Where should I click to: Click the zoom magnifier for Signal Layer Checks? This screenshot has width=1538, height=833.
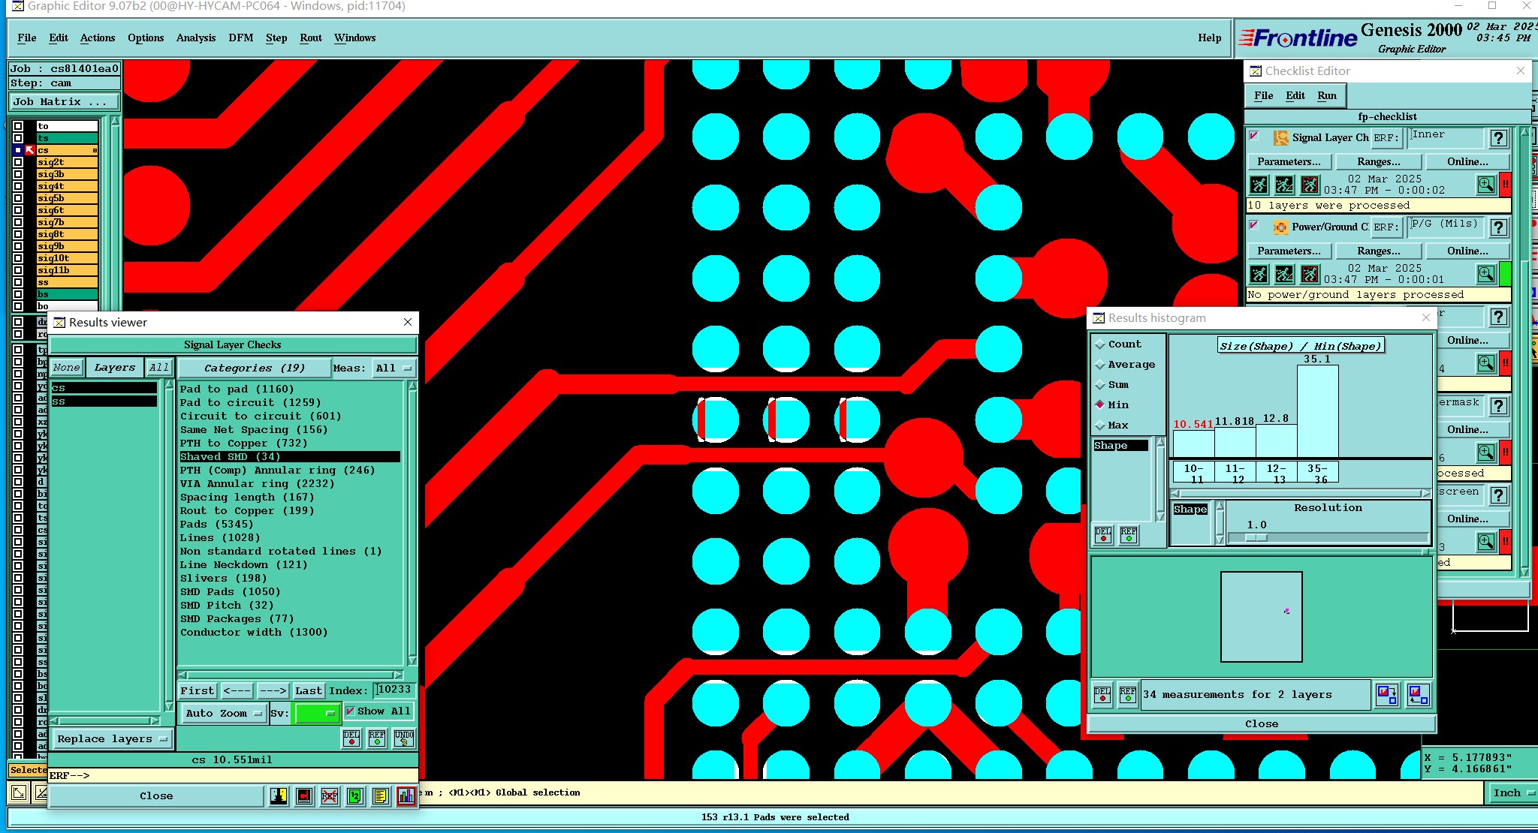pos(1485,185)
